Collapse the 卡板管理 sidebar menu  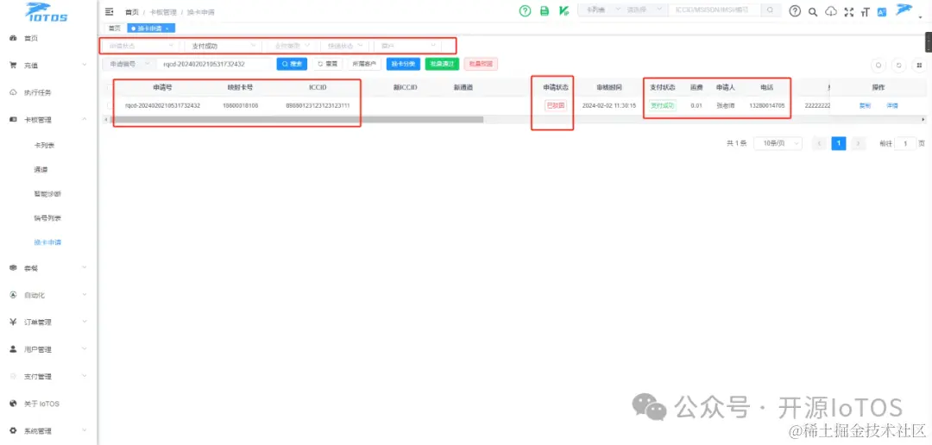point(48,119)
